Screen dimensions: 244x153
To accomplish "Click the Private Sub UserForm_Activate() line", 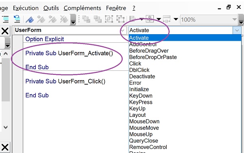I will pos(69,53).
